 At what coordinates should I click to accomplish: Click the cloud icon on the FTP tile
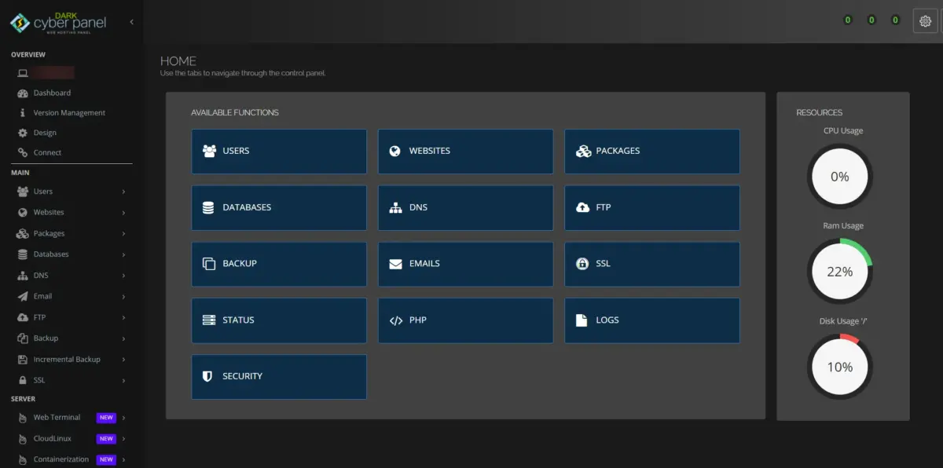coord(582,207)
